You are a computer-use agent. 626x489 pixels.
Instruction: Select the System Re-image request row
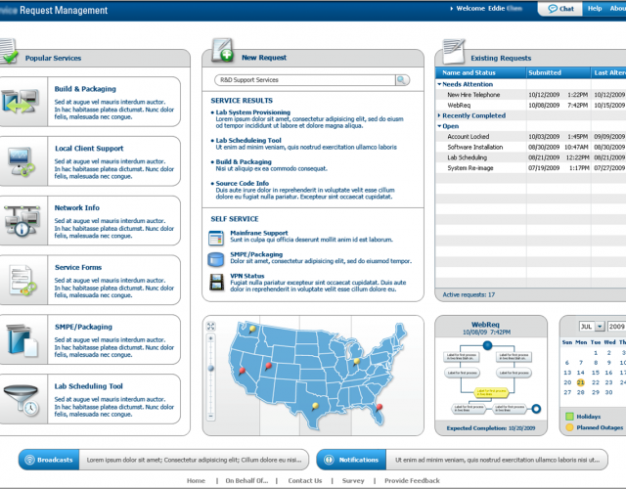[531, 168]
